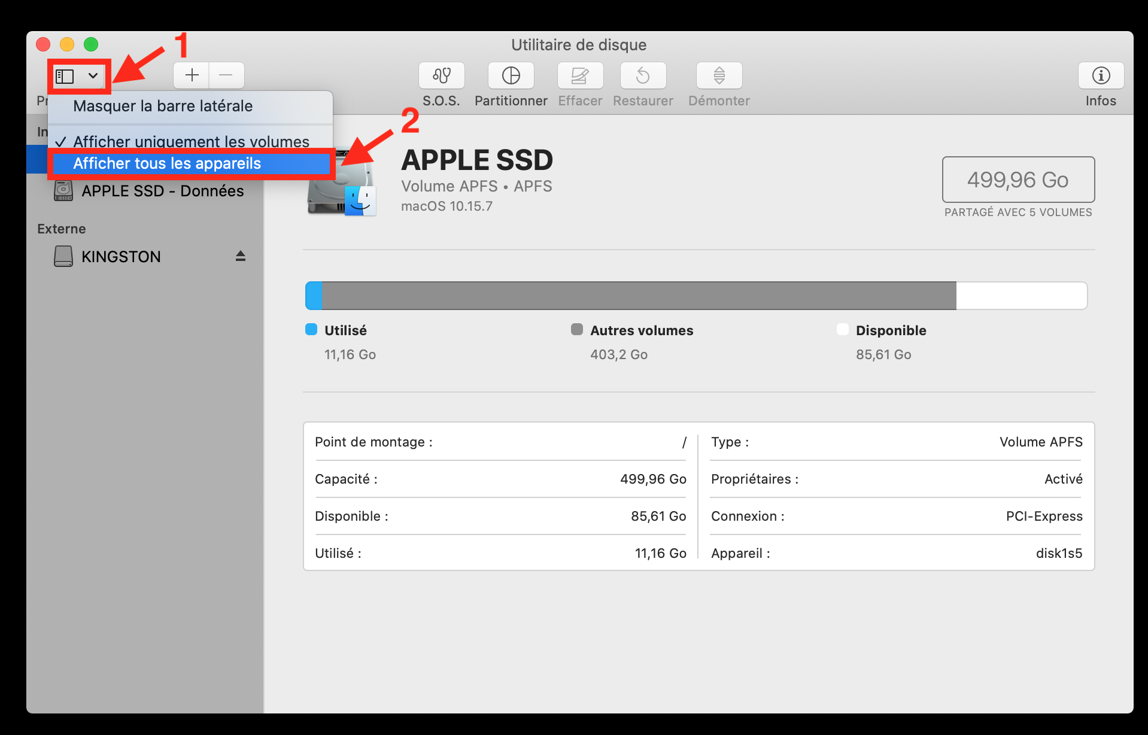
Task: Click the macOS 10.15.7 text
Action: (447, 206)
